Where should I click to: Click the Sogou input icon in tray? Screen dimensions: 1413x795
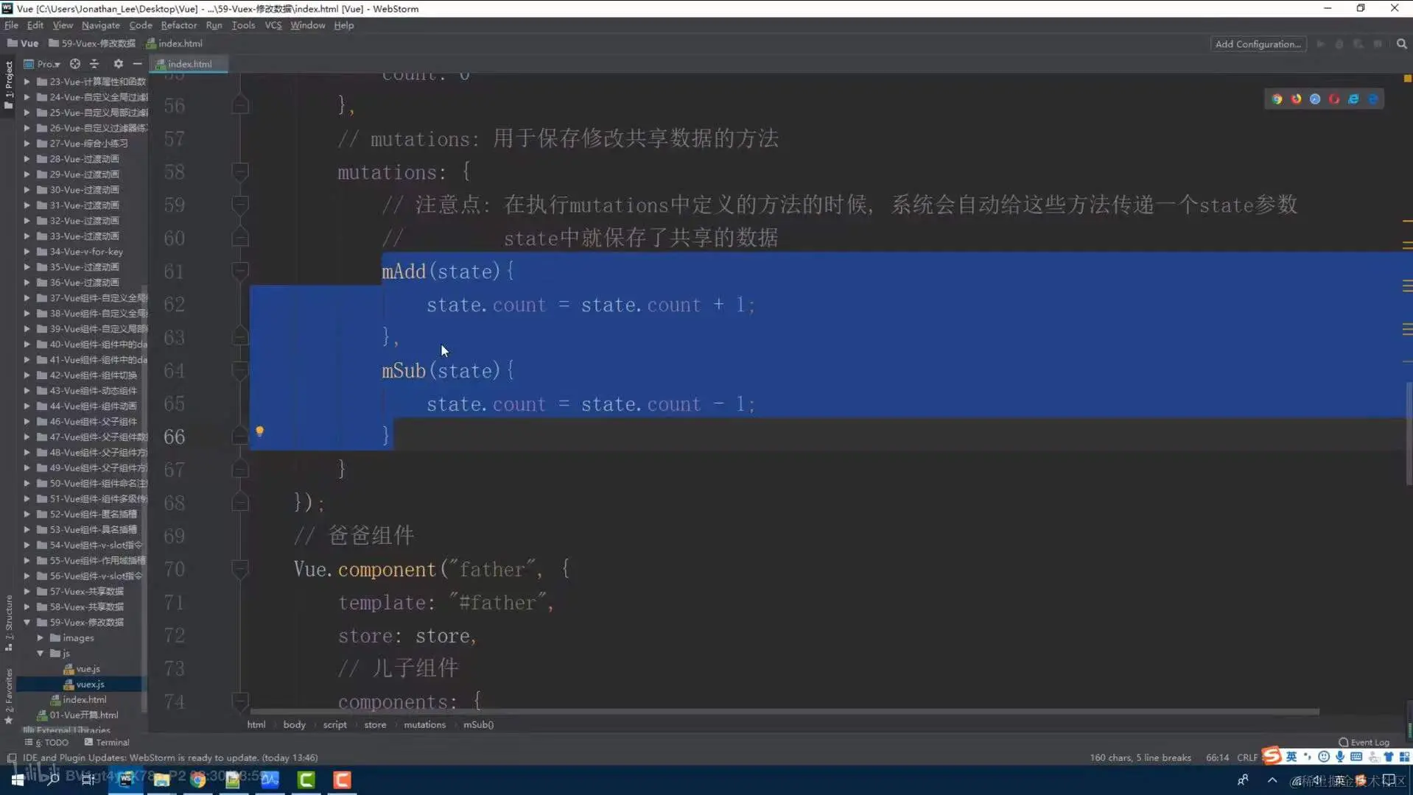[x=1272, y=755]
